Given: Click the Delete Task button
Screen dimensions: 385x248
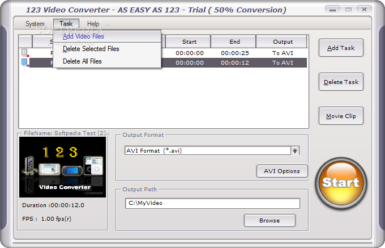Looking at the screenshot, I should [x=341, y=82].
